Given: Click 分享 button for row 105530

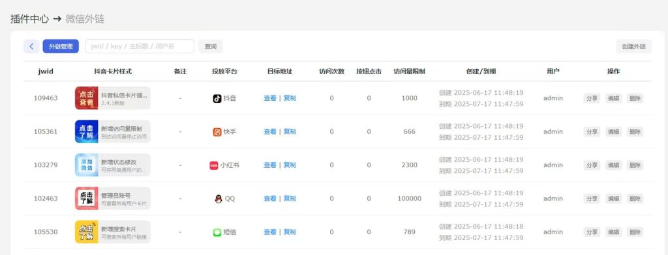Looking at the screenshot, I should [x=592, y=232].
